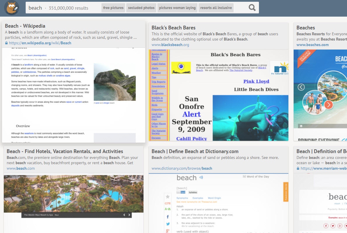Click the Google Plus icon in Dictionary preview
Screen dimensions: 347x233
point(168,231)
